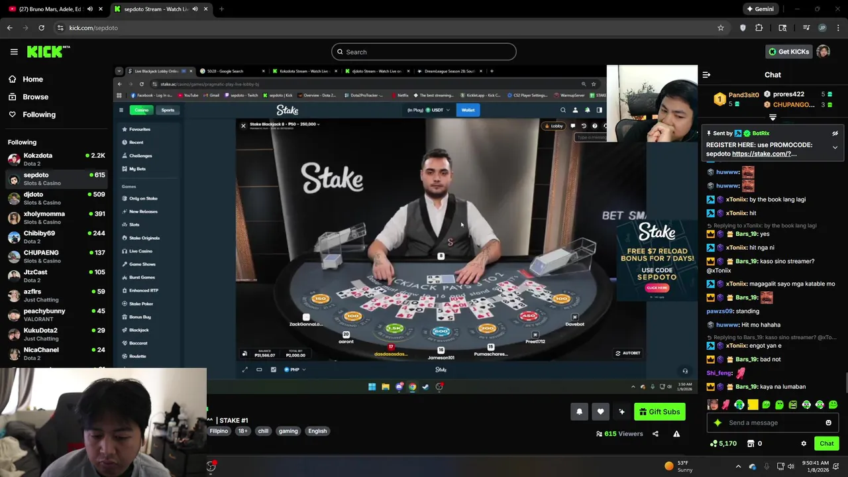Image resolution: width=848 pixels, height=477 pixels.
Task: Open peachybunny channel in Following list
Action: click(56, 315)
